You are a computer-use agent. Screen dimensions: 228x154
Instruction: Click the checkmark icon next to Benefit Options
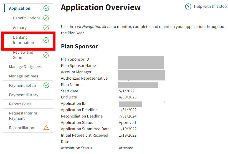46,18
